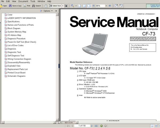Open the View menu
This screenshot has width=160, height=128.
(x=14, y=1)
